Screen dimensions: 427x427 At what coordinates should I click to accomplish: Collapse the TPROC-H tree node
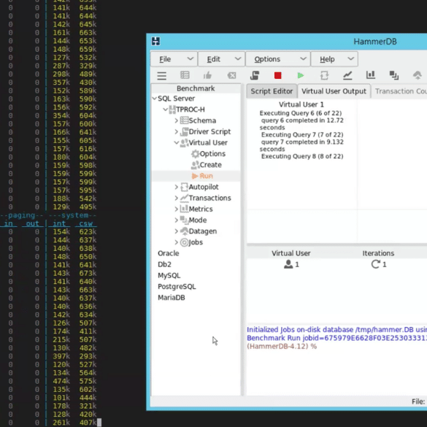[165, 109]
